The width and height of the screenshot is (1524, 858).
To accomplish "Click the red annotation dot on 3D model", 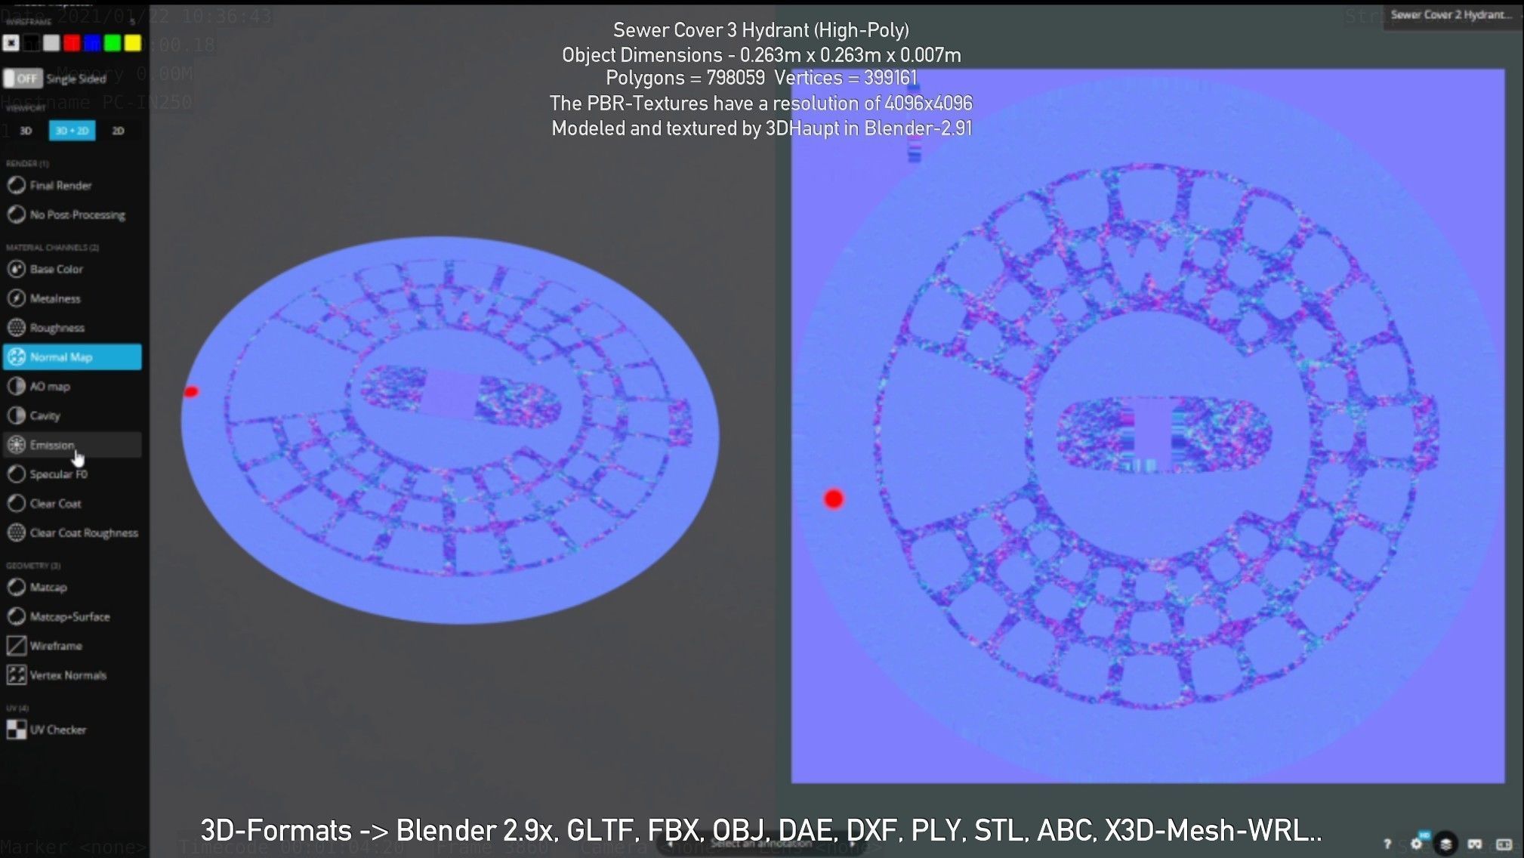I will (191, 391).
